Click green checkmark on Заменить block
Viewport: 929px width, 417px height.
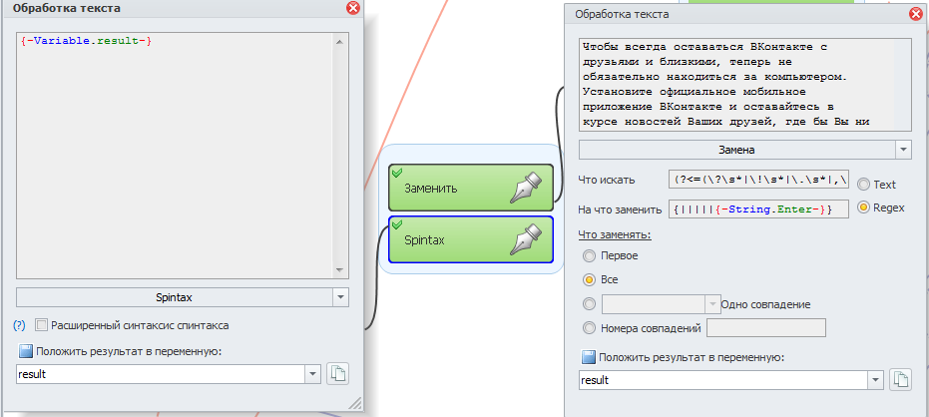(397, 172)
